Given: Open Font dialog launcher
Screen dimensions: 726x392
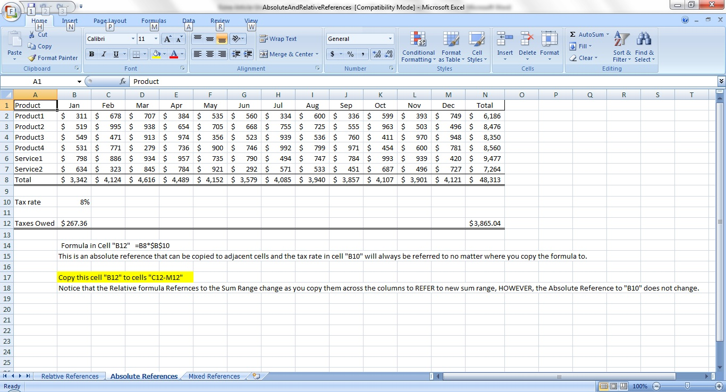Looking at the screenshot, I should 182,69.
